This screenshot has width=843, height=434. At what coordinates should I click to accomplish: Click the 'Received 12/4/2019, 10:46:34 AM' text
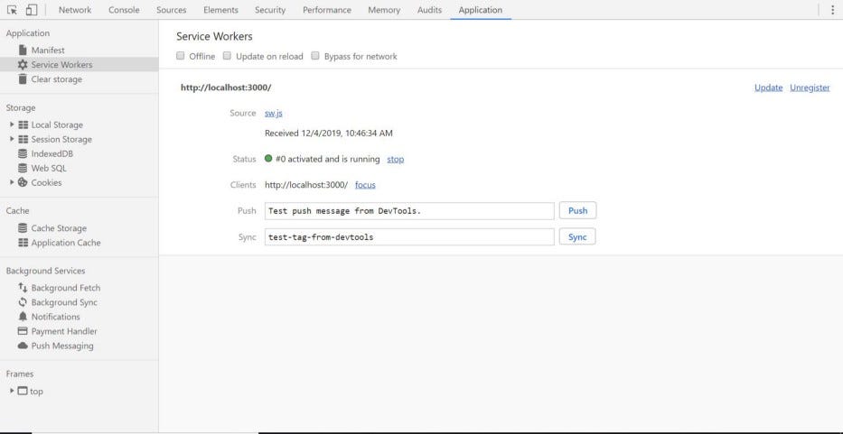pos(329,134)
